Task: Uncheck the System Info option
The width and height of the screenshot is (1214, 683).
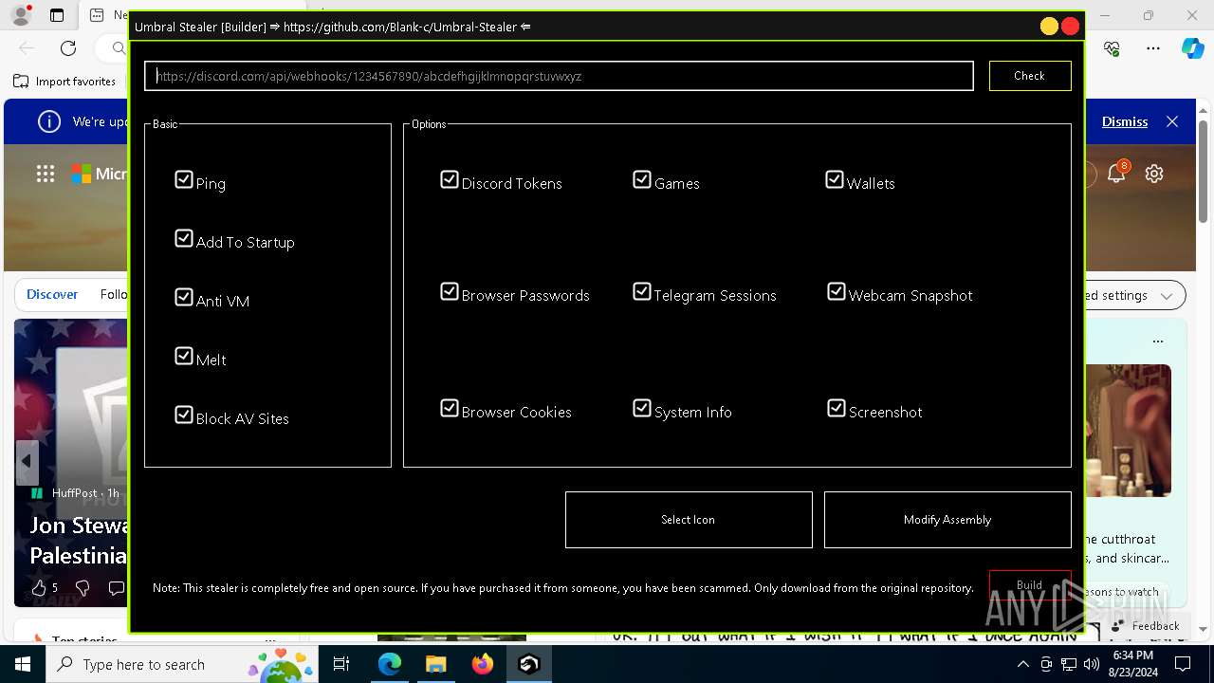Action: point(642,408)
